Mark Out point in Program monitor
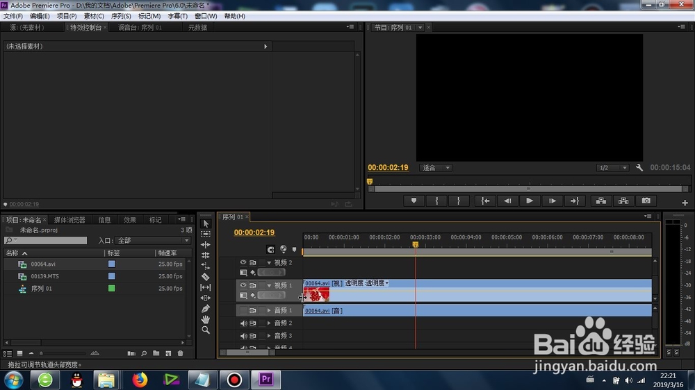The image size is (695, 390). coord(458,201)
